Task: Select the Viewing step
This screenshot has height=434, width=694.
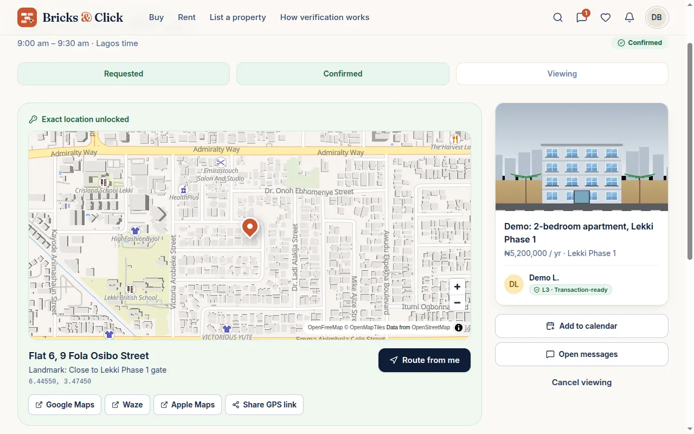Action: (562, 74)
